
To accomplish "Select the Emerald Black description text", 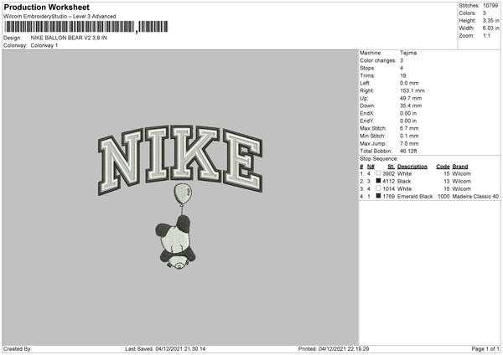I will 415,197.
